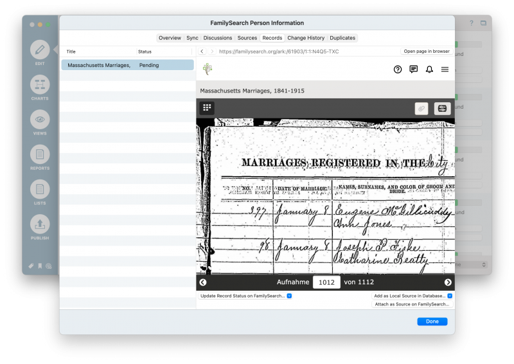The width and height of the screenshot is (514, 364).
Task: Open Update Record Status on FamilySearch dropdown
Action: click(245, 296)
